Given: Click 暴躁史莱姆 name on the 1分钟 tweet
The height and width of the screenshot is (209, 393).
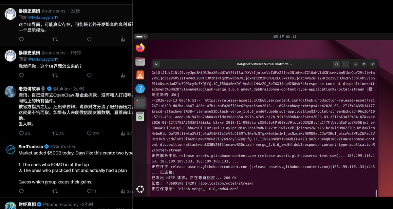Looking at the screenshot, I should click(29, 53).
